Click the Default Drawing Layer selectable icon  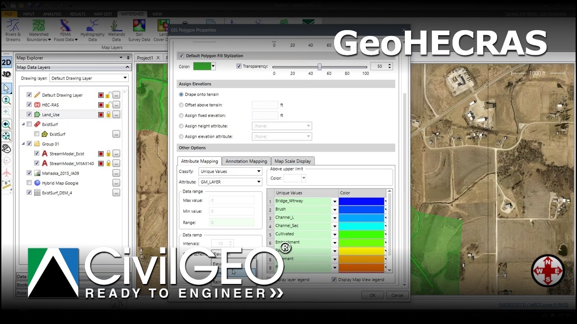click(x=101, y=95)
